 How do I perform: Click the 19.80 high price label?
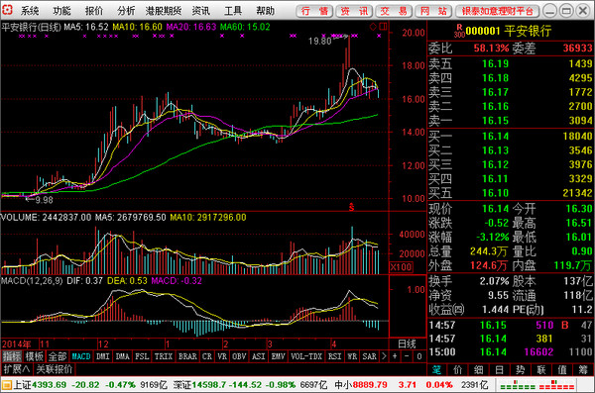[320, 41]
